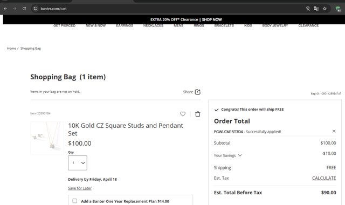Go to Home via breadcrumb
The image size is (345, 205).
click(x=11, y=48)
